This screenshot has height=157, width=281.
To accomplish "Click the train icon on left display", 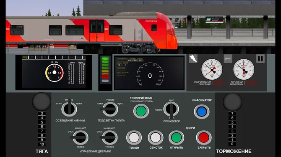I will click(x=25, y=58).
